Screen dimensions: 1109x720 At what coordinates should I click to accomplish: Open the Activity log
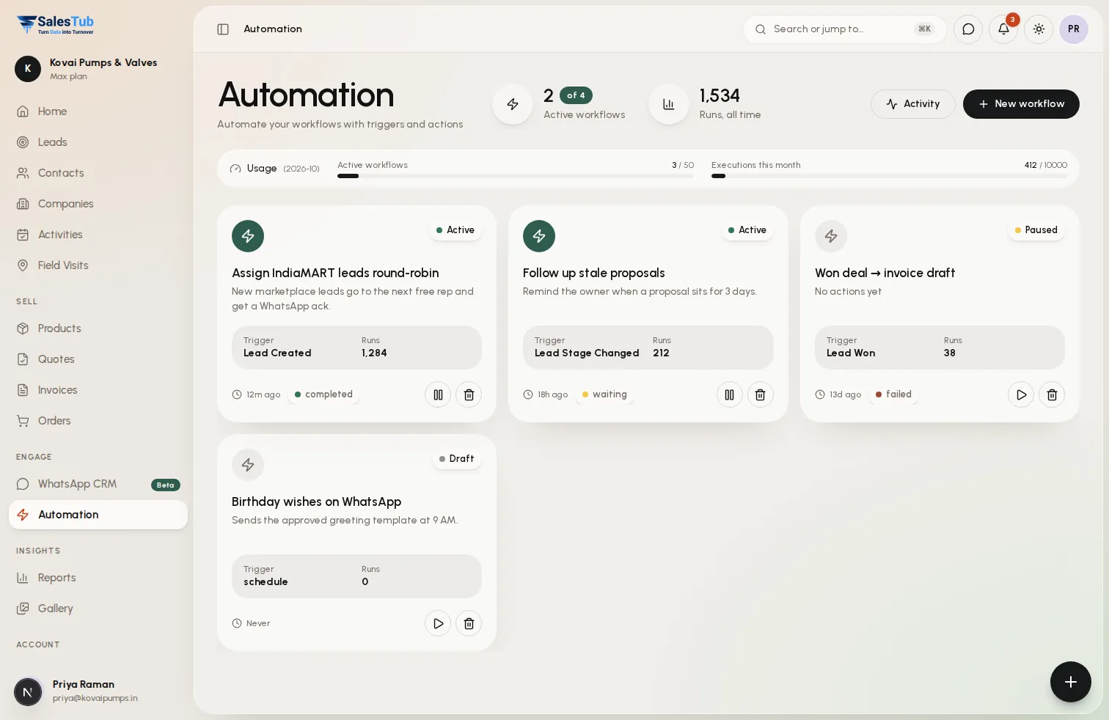pyautogui.click(x=912, y=104)
